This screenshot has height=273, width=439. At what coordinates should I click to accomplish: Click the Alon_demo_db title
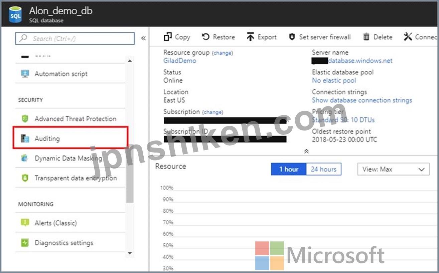pyautogui.click(x=61, y=11)
